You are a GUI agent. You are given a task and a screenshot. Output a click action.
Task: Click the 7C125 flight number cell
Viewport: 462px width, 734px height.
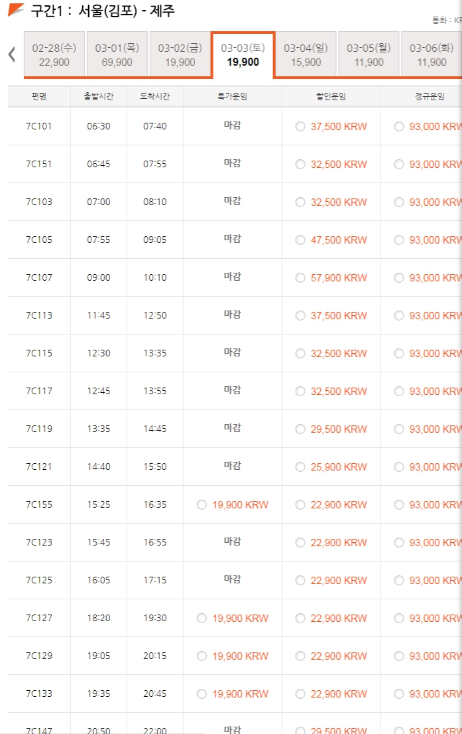[x=39, y=581]
